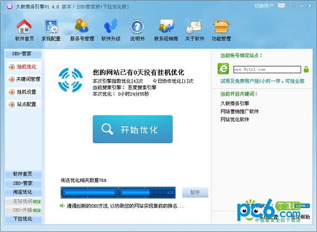Image resolution: width=317 pixels, height=232 pixels.
Task: Click the 开始优化 start optimization button
Action: (133, 129)
